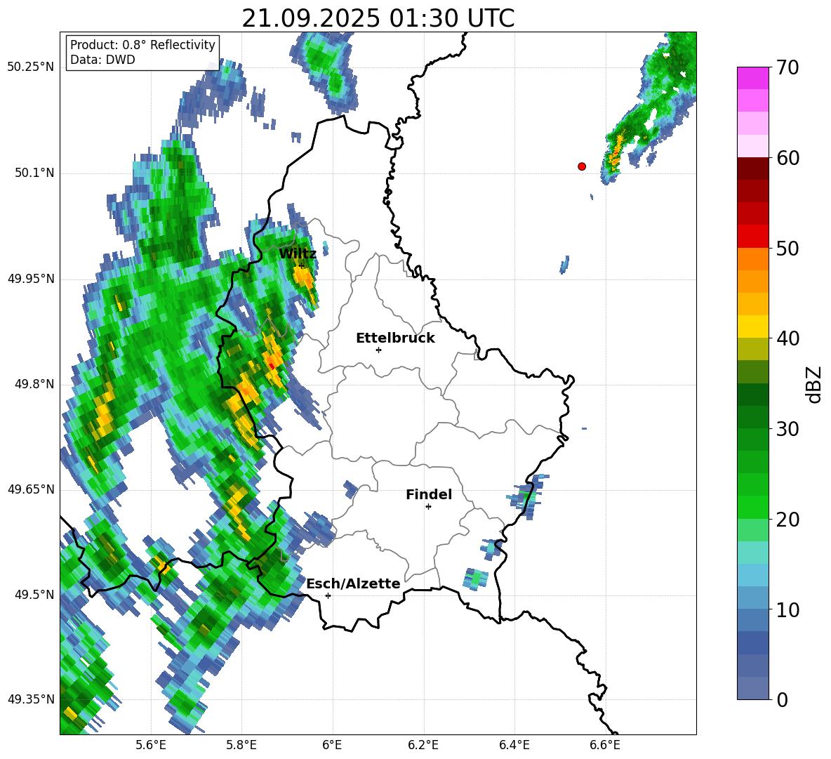The image size is (831, 759).
Task: Click the longitude label 6.2°E
Action: point(423,745)
